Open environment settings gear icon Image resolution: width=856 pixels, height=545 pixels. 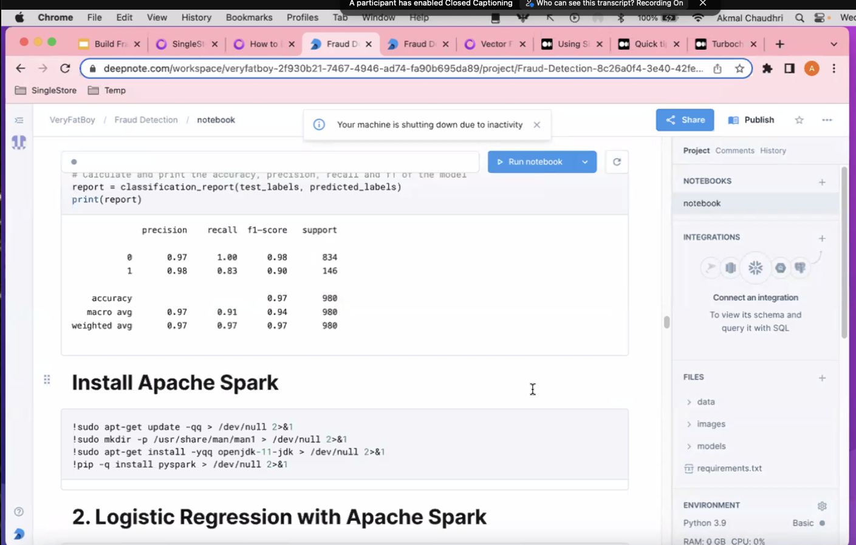(822, 506)
